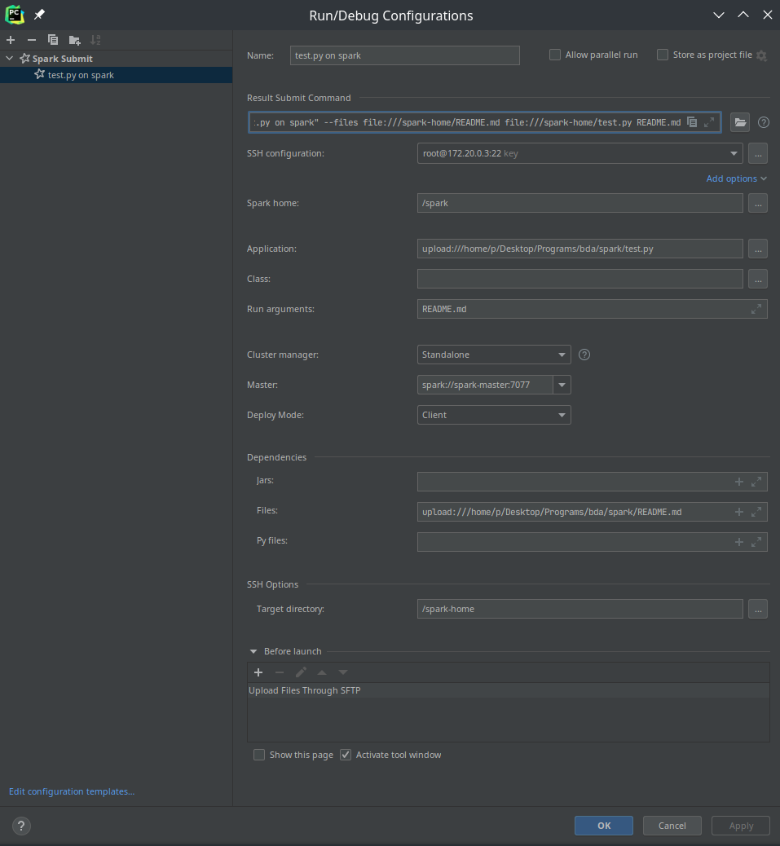Add a Before launch task

coord(258,672)
